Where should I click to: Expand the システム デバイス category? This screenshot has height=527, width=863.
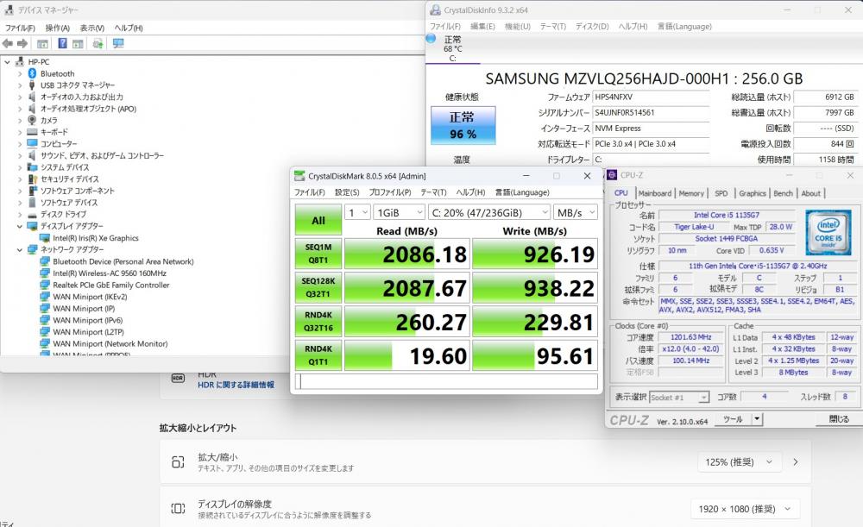click(20, 167)
